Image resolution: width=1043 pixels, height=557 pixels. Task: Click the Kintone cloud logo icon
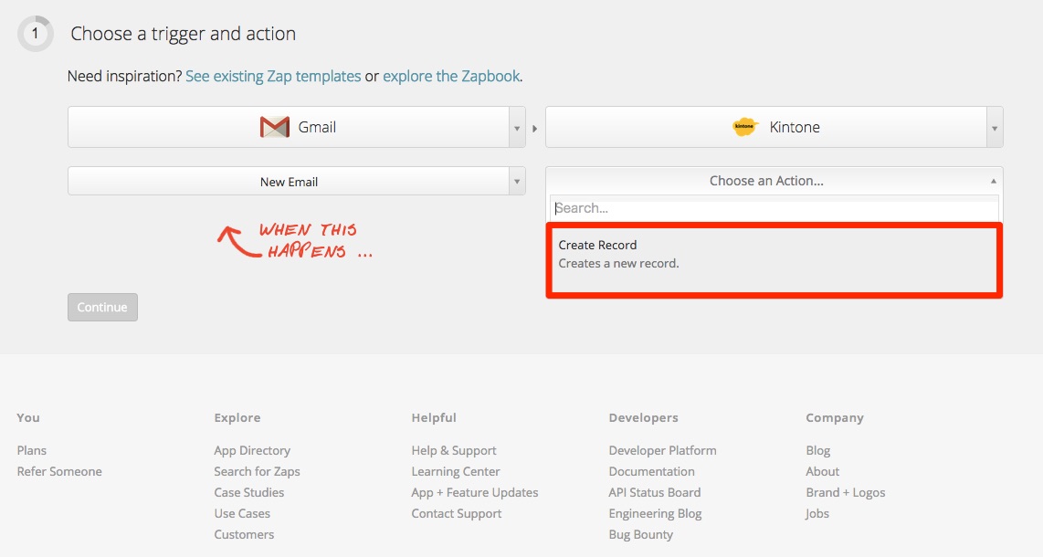744,126
